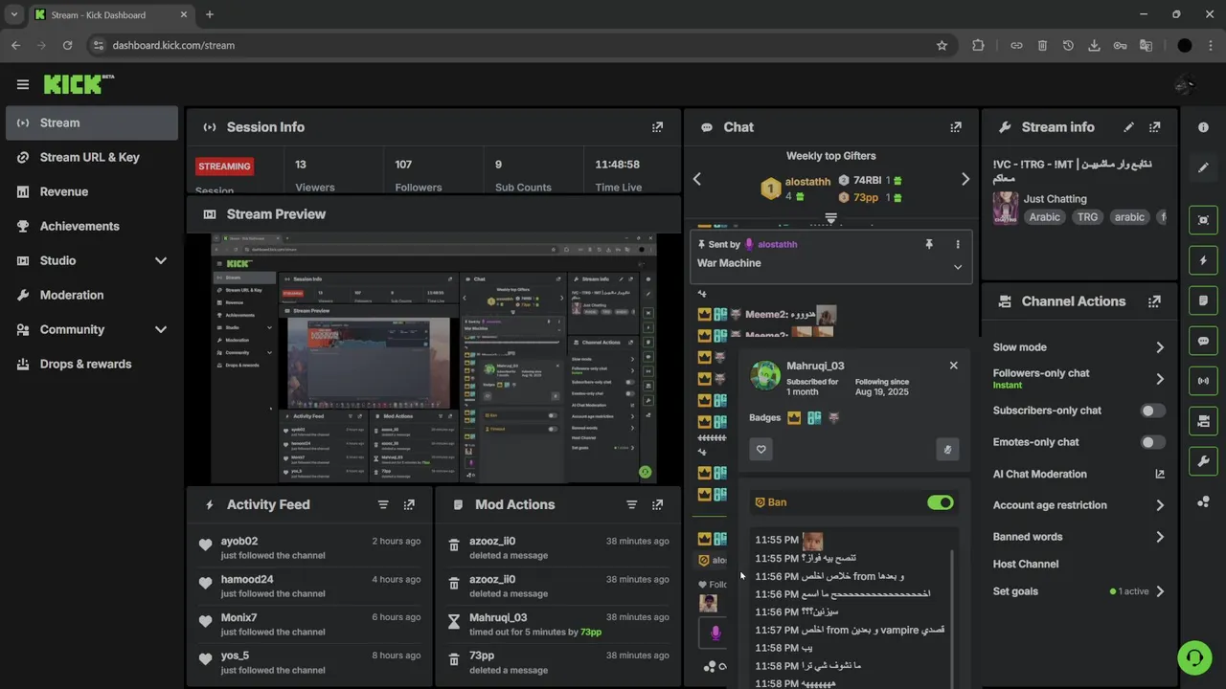The image size is (1226, 689).
Task: Show next weekly top gifters
Action: [x=965, y=179]
